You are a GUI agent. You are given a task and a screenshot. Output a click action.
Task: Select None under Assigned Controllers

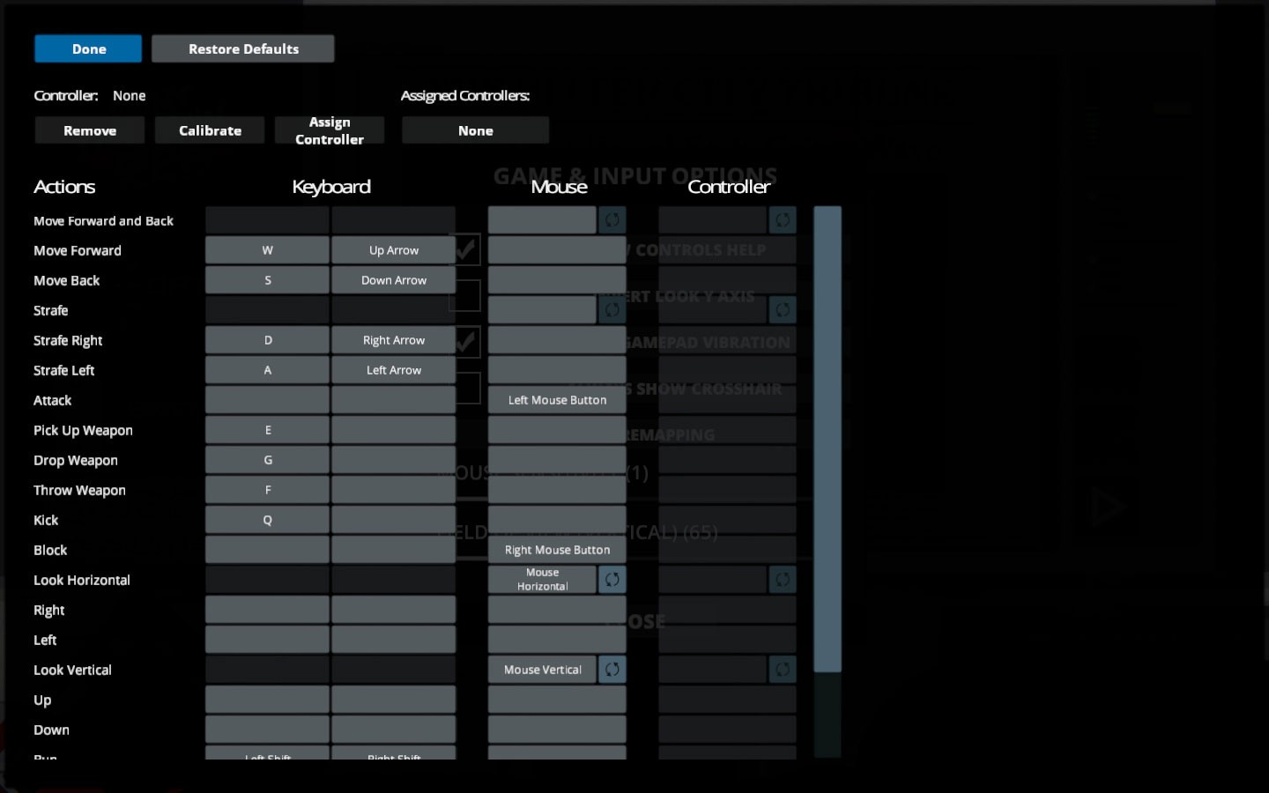point(475,130)
